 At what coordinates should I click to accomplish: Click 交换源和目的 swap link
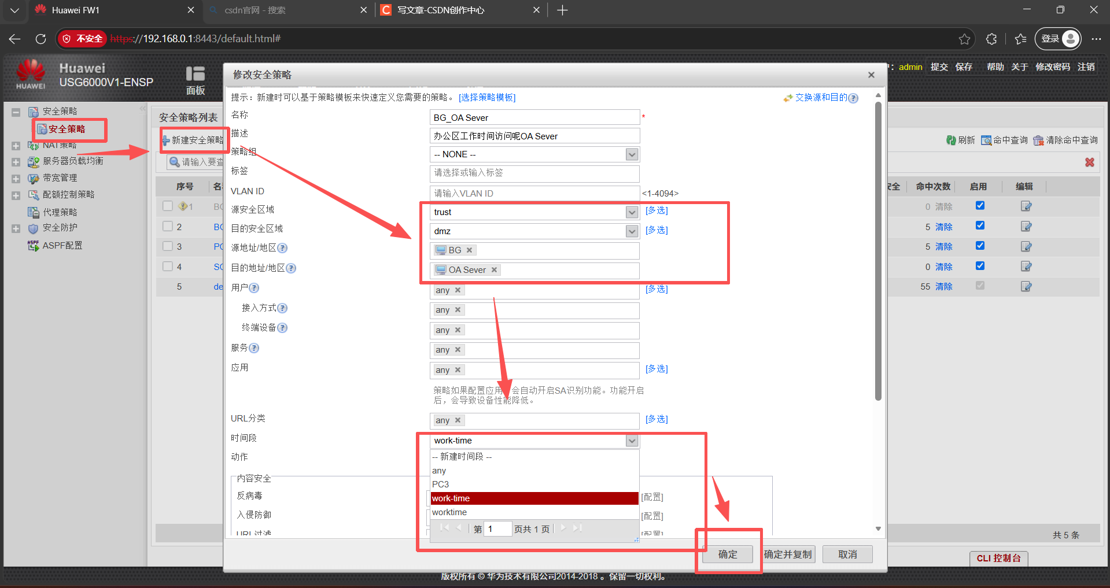pos(821,98)
